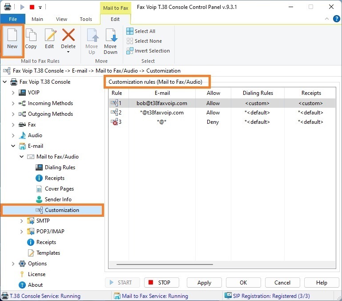Expand the Incoming Methods node
This screenshot has height=301, width=342.
[x=13, y=103]
